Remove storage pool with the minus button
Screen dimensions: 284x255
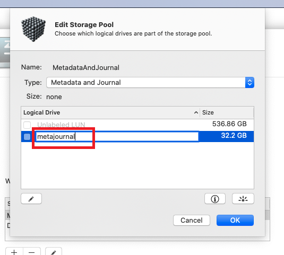click(x=32, y=252)
